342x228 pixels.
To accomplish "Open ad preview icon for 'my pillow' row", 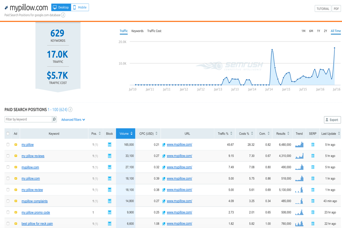I will [16, 145].
